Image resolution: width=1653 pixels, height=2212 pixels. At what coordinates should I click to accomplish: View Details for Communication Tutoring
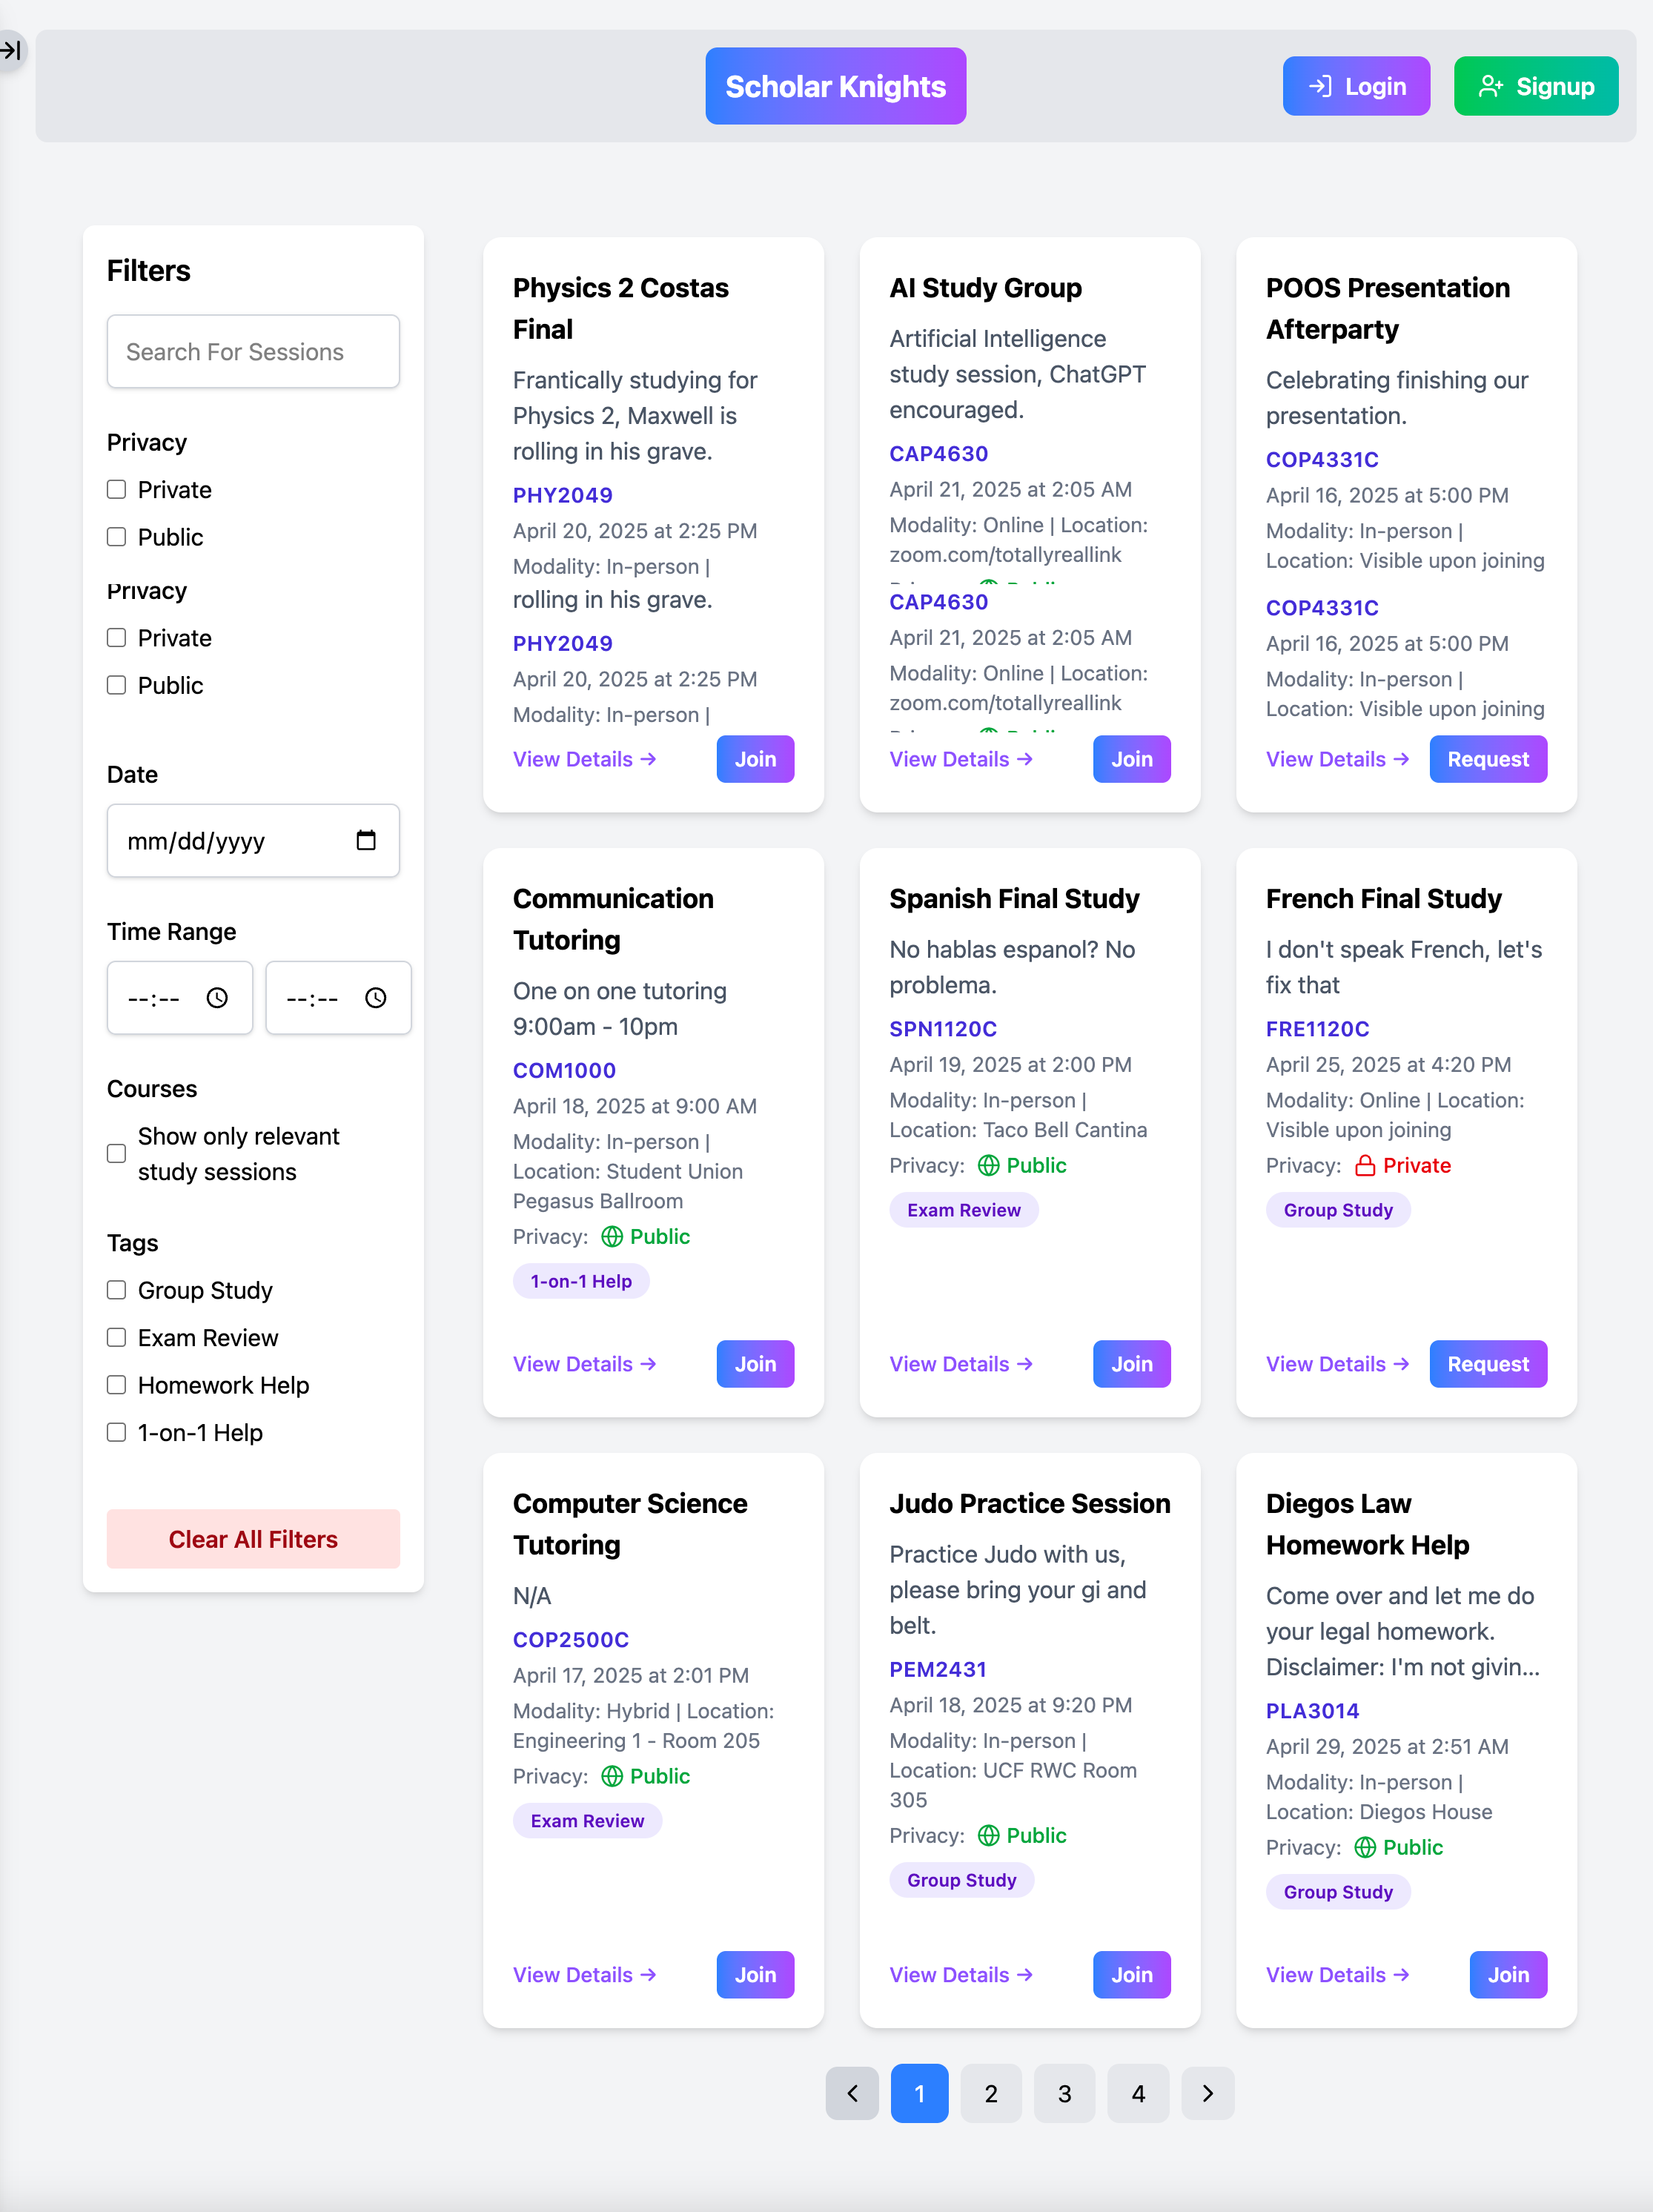point(585,1364)
